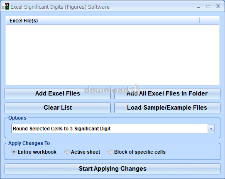
Task: Clear List of loaded files
Action: tap(58, 108)
